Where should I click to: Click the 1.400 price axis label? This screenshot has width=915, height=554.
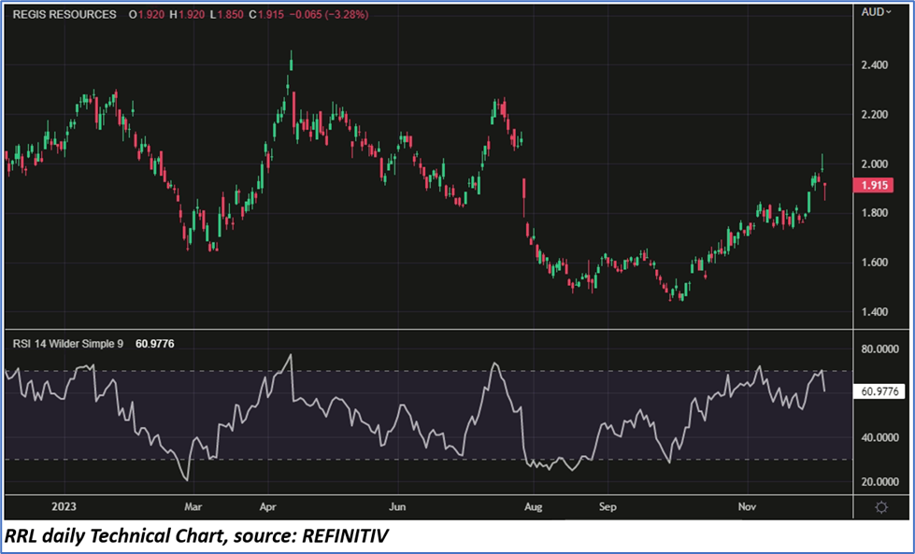pyautogui.click(x=874, y=312)
